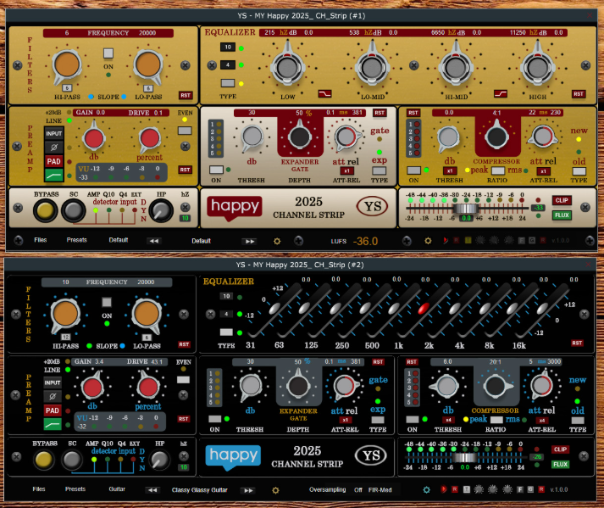Image resolution: width=604 pixels, height=508 pixels.
Task: Toggle the compressor ON switch in strip #2
Action: [x=413, y=419]
